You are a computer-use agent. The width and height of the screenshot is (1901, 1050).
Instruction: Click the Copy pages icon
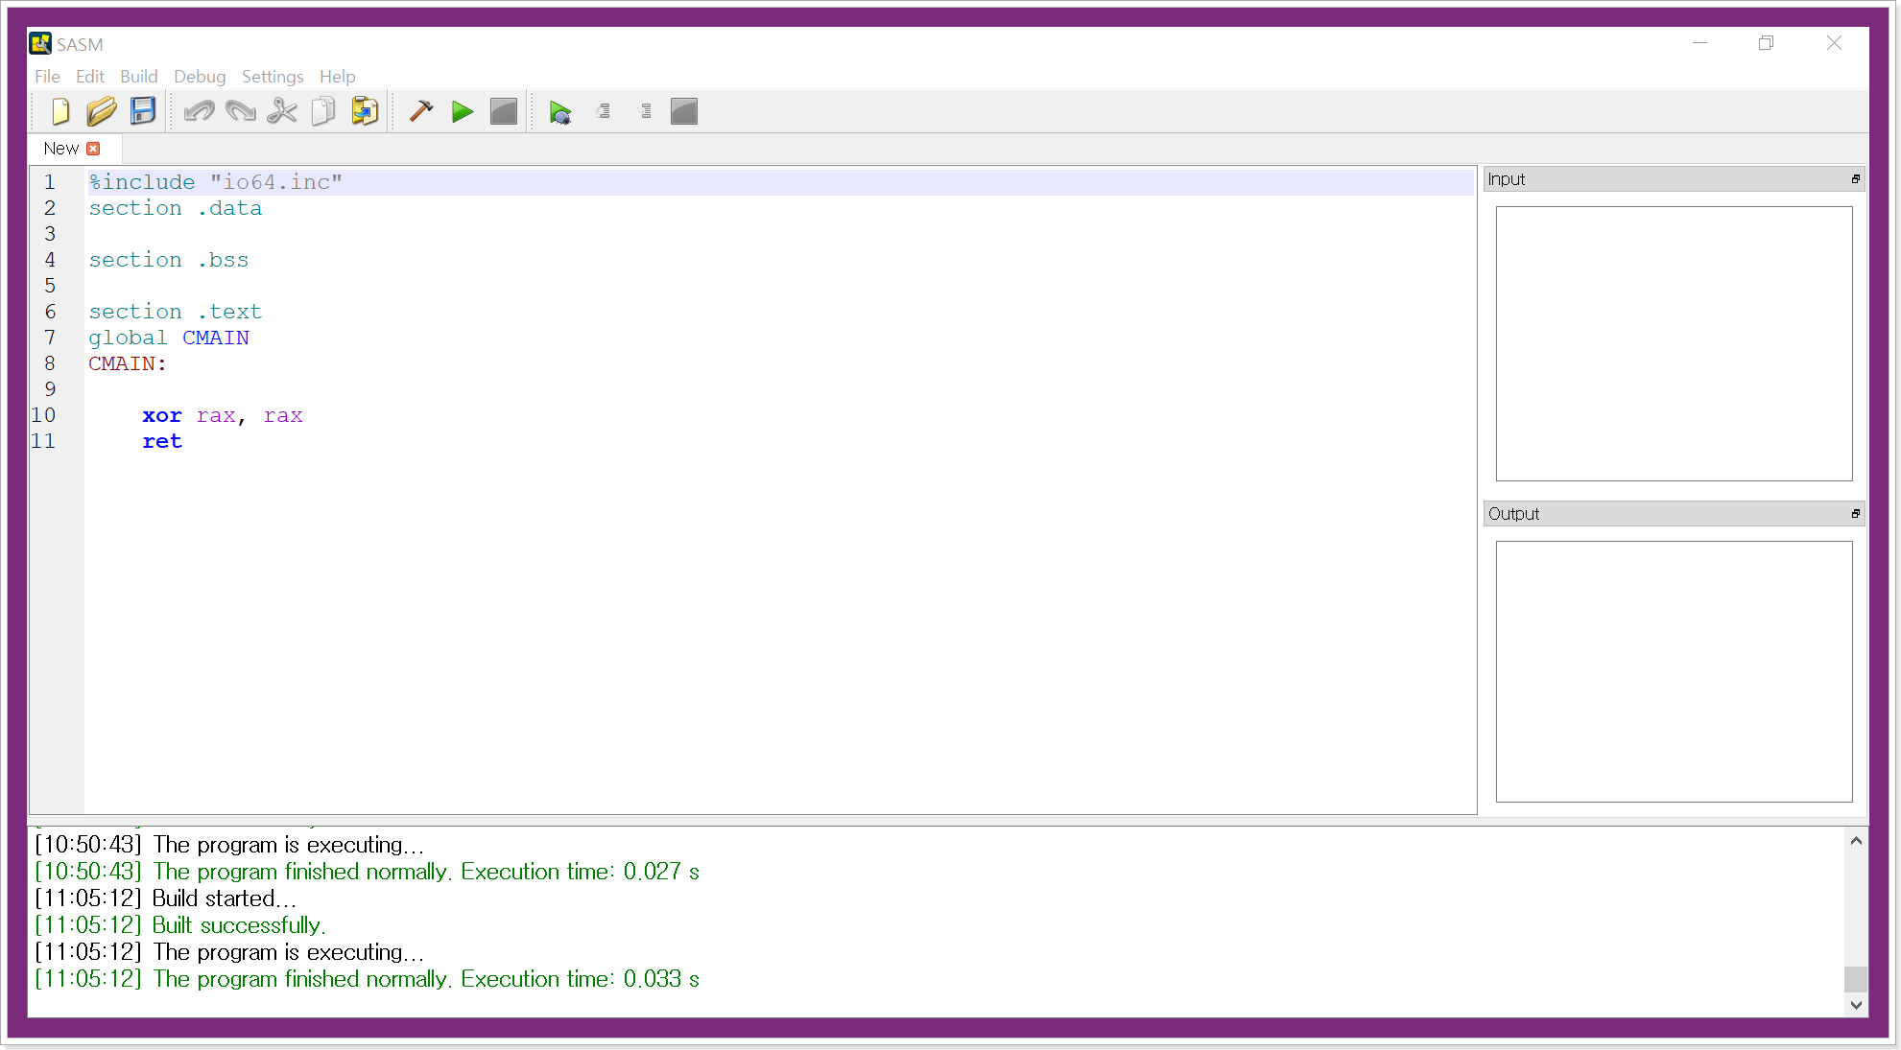pos(323,112)
